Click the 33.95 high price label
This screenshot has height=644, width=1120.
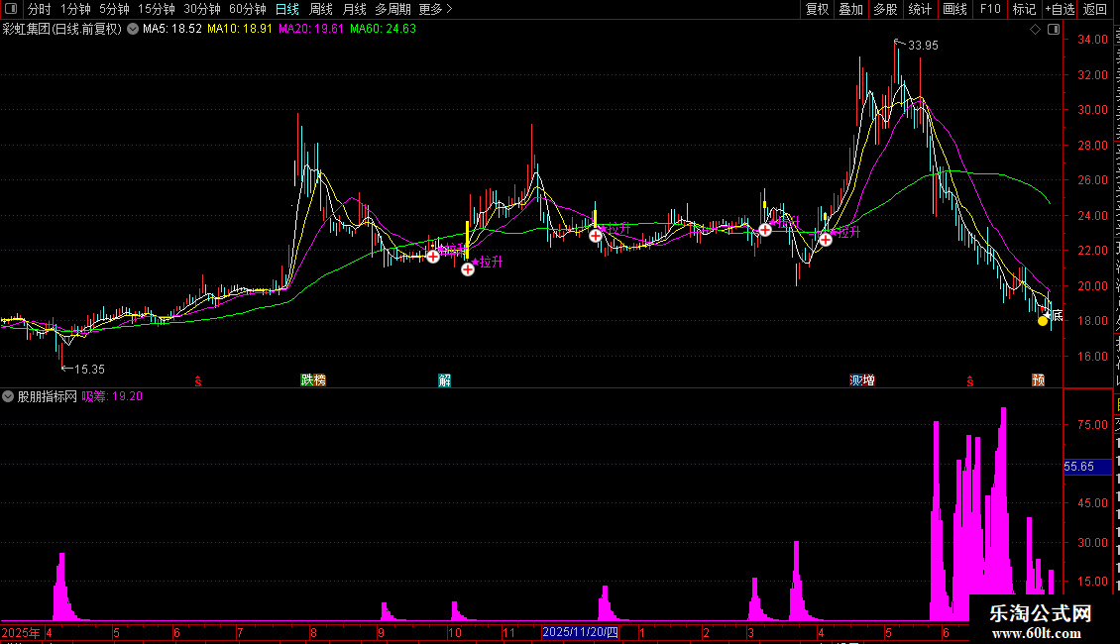click(923, 45)
